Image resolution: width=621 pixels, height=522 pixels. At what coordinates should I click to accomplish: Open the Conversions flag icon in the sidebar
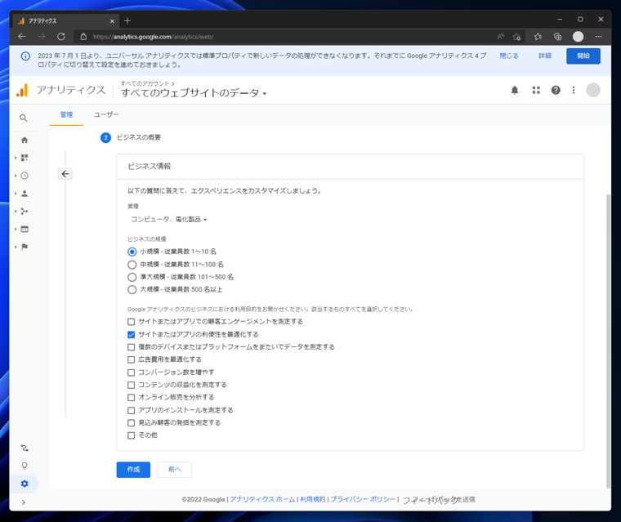[x=25, y=247]
